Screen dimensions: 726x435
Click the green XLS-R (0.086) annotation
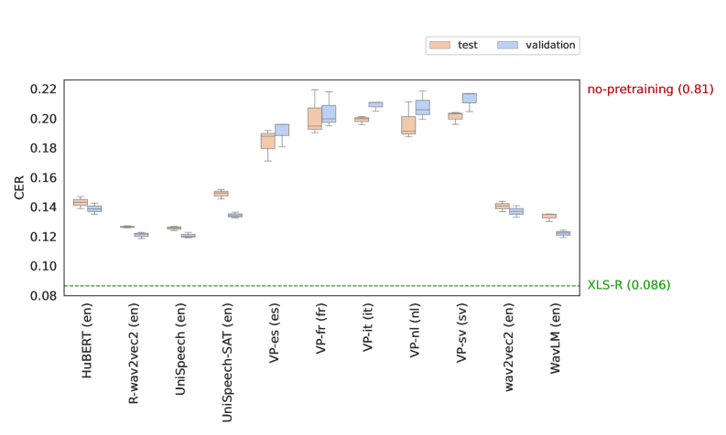[x=628, y=285]
